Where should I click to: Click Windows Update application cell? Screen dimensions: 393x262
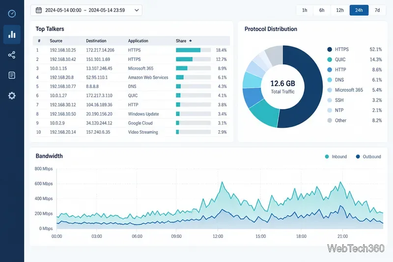click(x=143, y=114)
